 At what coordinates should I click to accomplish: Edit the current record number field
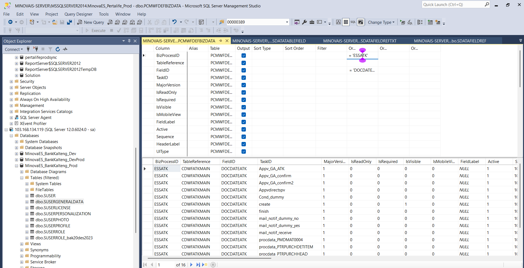coord(165,265)
